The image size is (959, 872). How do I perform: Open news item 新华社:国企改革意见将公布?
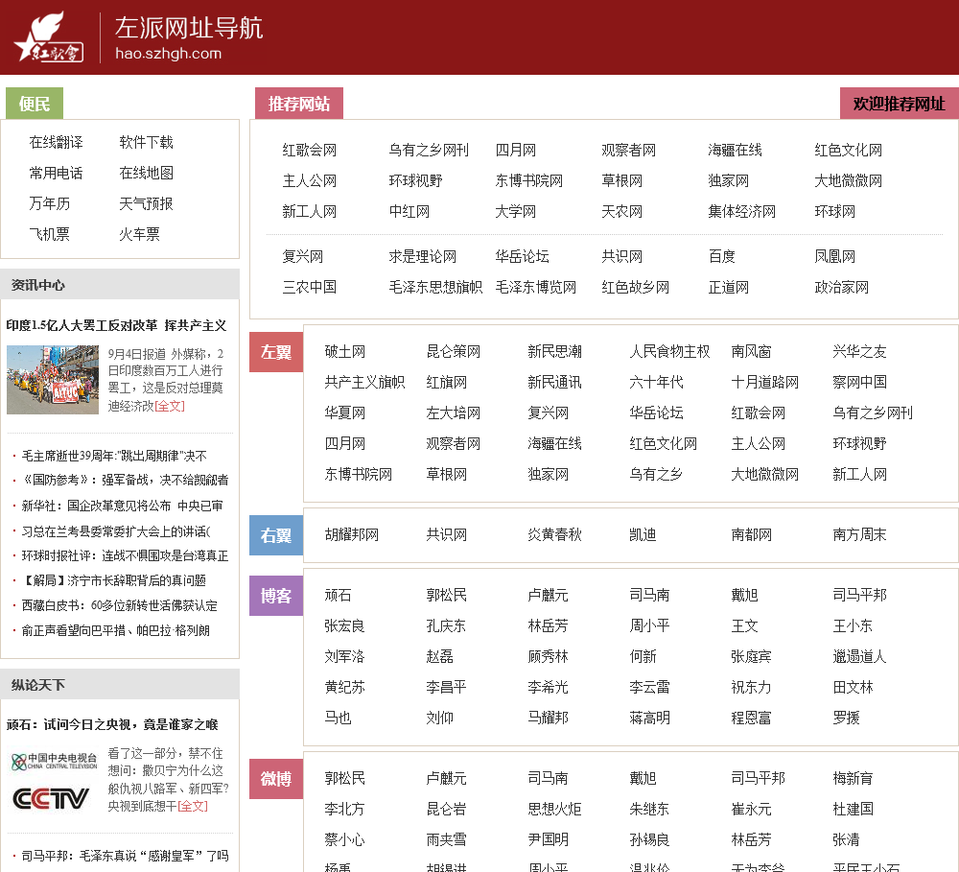click(122, 507)
